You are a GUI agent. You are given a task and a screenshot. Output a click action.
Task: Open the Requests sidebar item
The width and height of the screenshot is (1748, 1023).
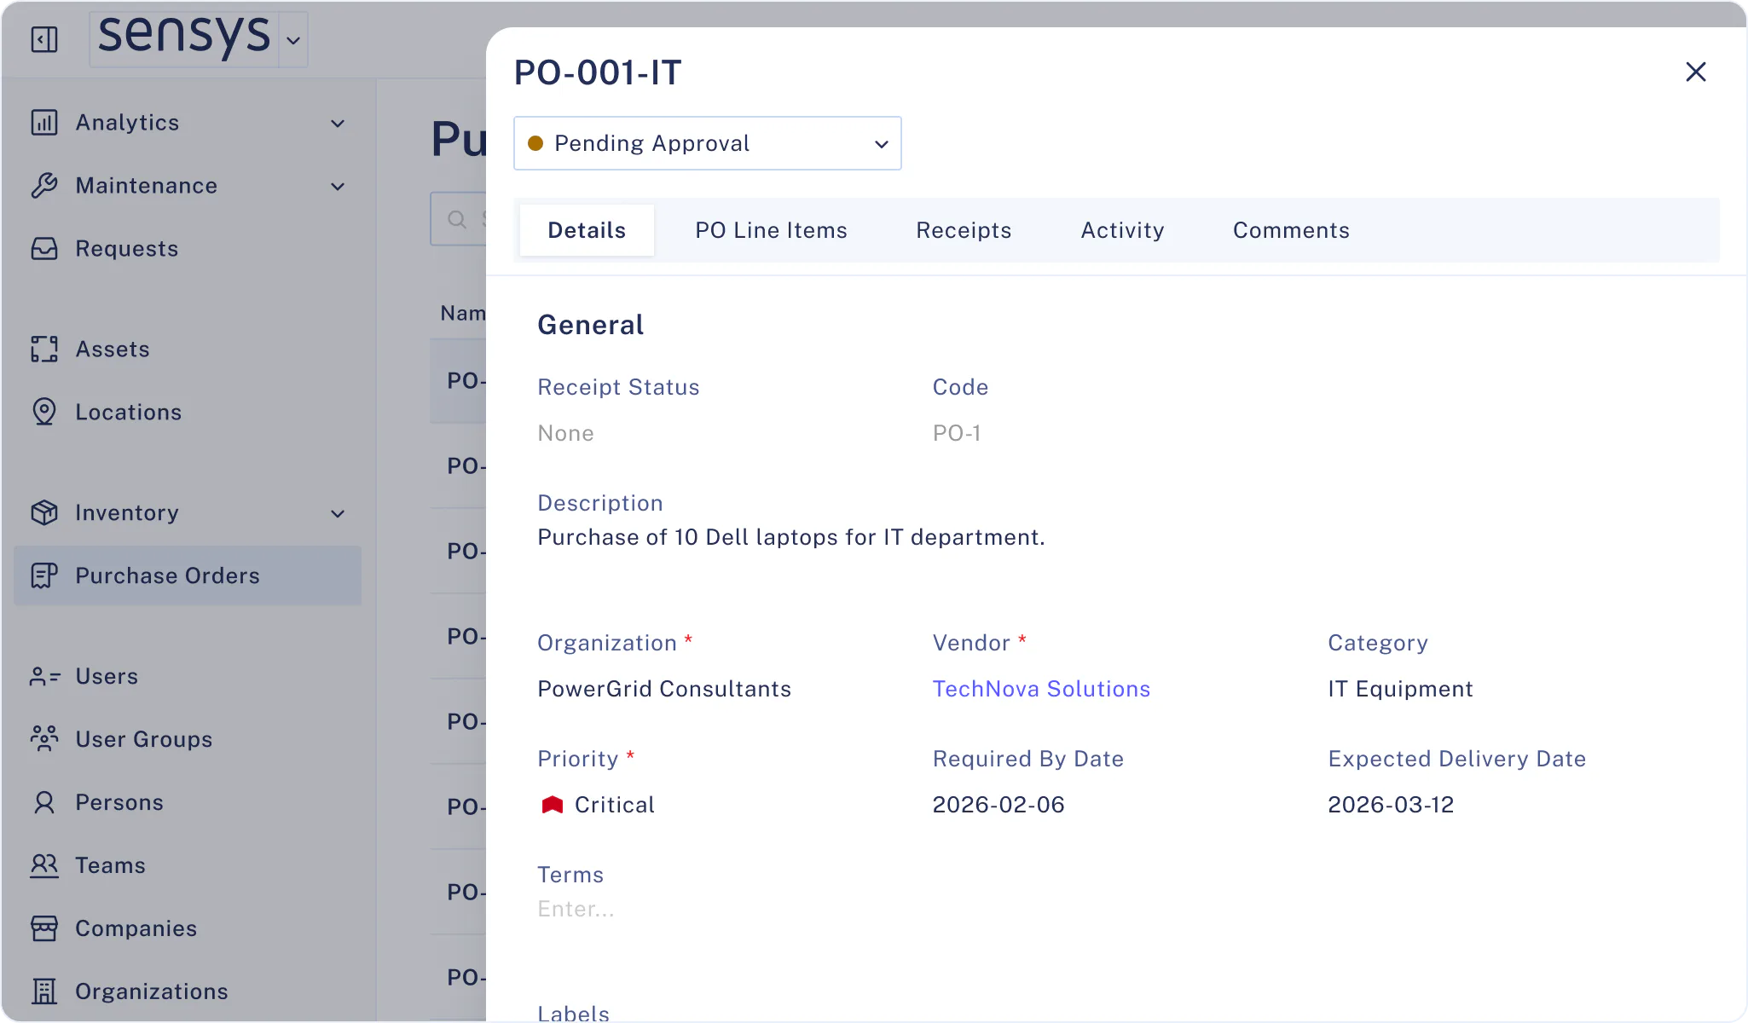188,249
